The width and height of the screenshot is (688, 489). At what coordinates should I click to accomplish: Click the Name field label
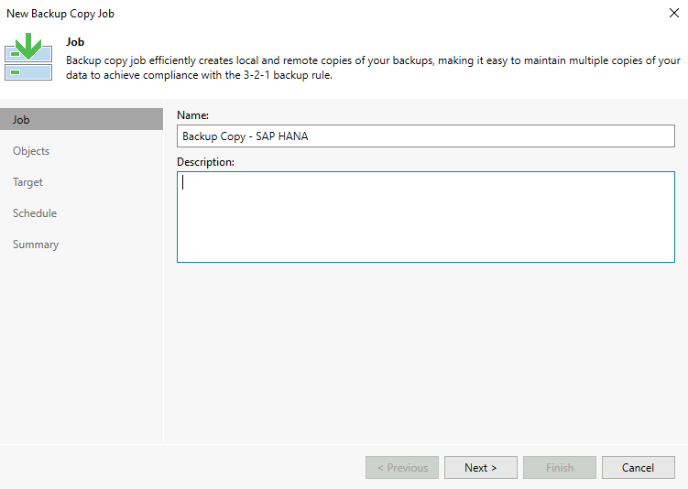[x=192, y=115]
